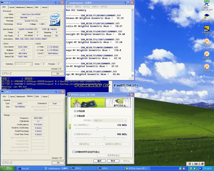Click Notepad vertical scrollbar up arrow
The width and height of the screenshot is (214, 171).
pos(132,10)
